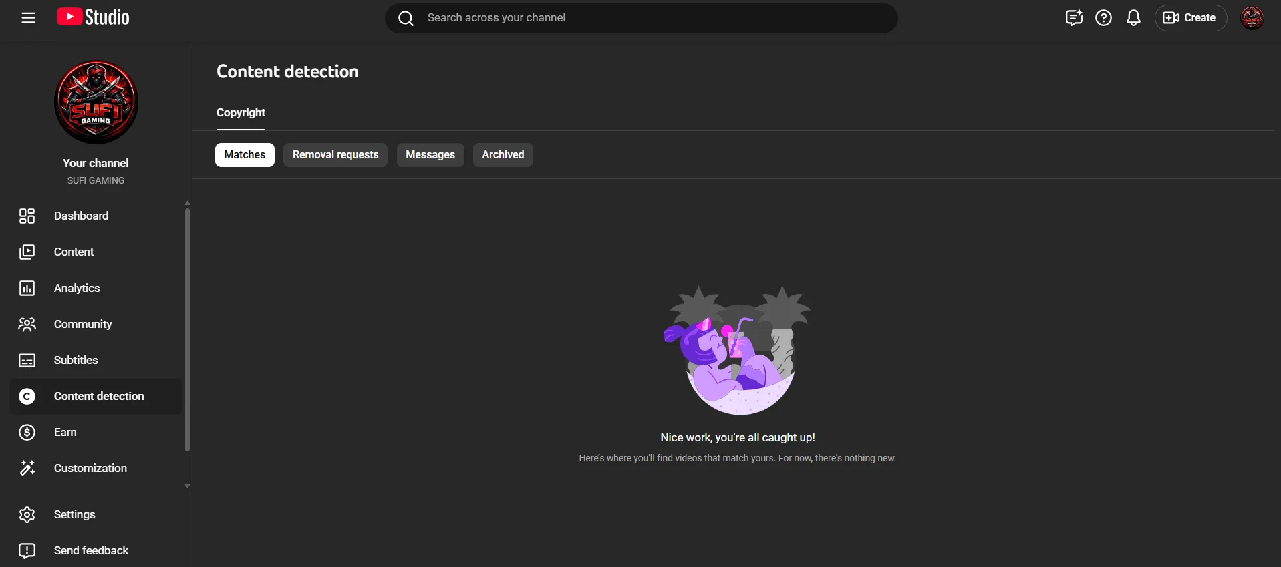The height and width of the screenshot is (567, 1281).
Task: Click the sidebar scroll up arrow
Action: coord(187,202)
